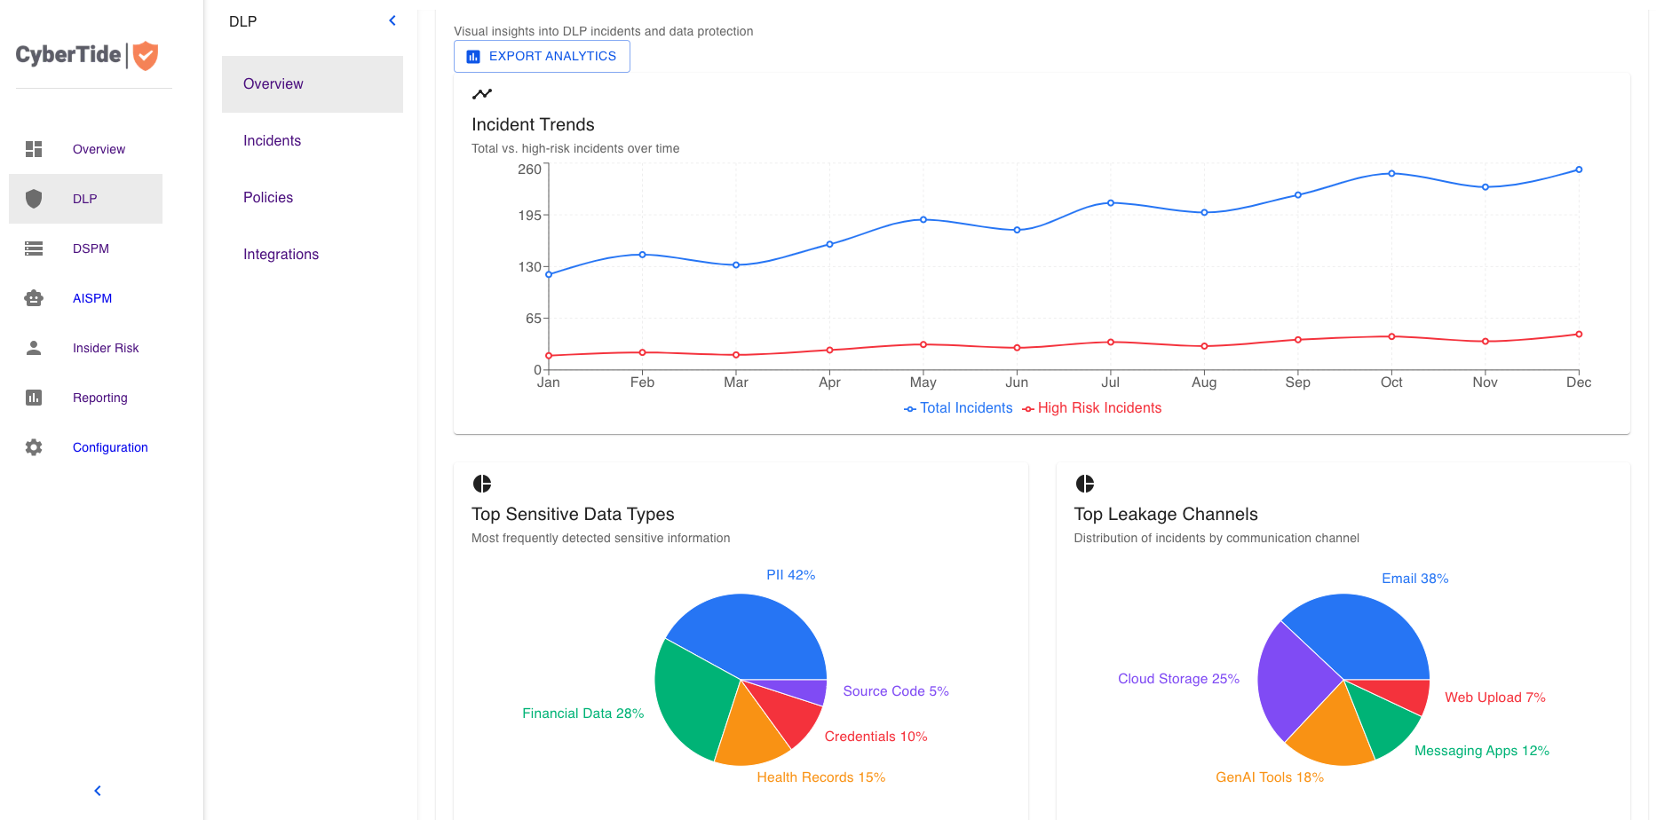Click the CyberTide shield logo
Screen dimensions: 1656x820
pos(145,56)
